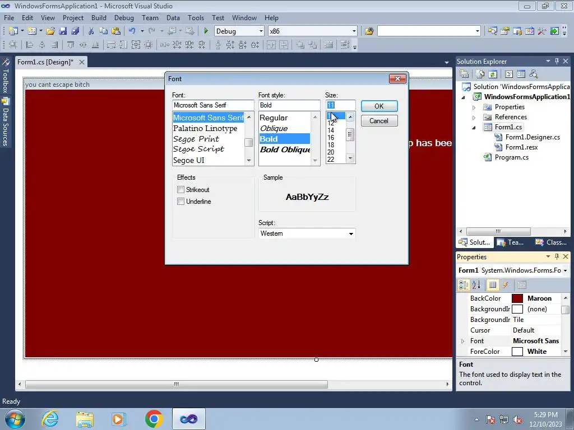The image size is (574, 430).
Task: Open Windows Media Player from taskbar
Action: pyautogui.click(x=119, y=419)
